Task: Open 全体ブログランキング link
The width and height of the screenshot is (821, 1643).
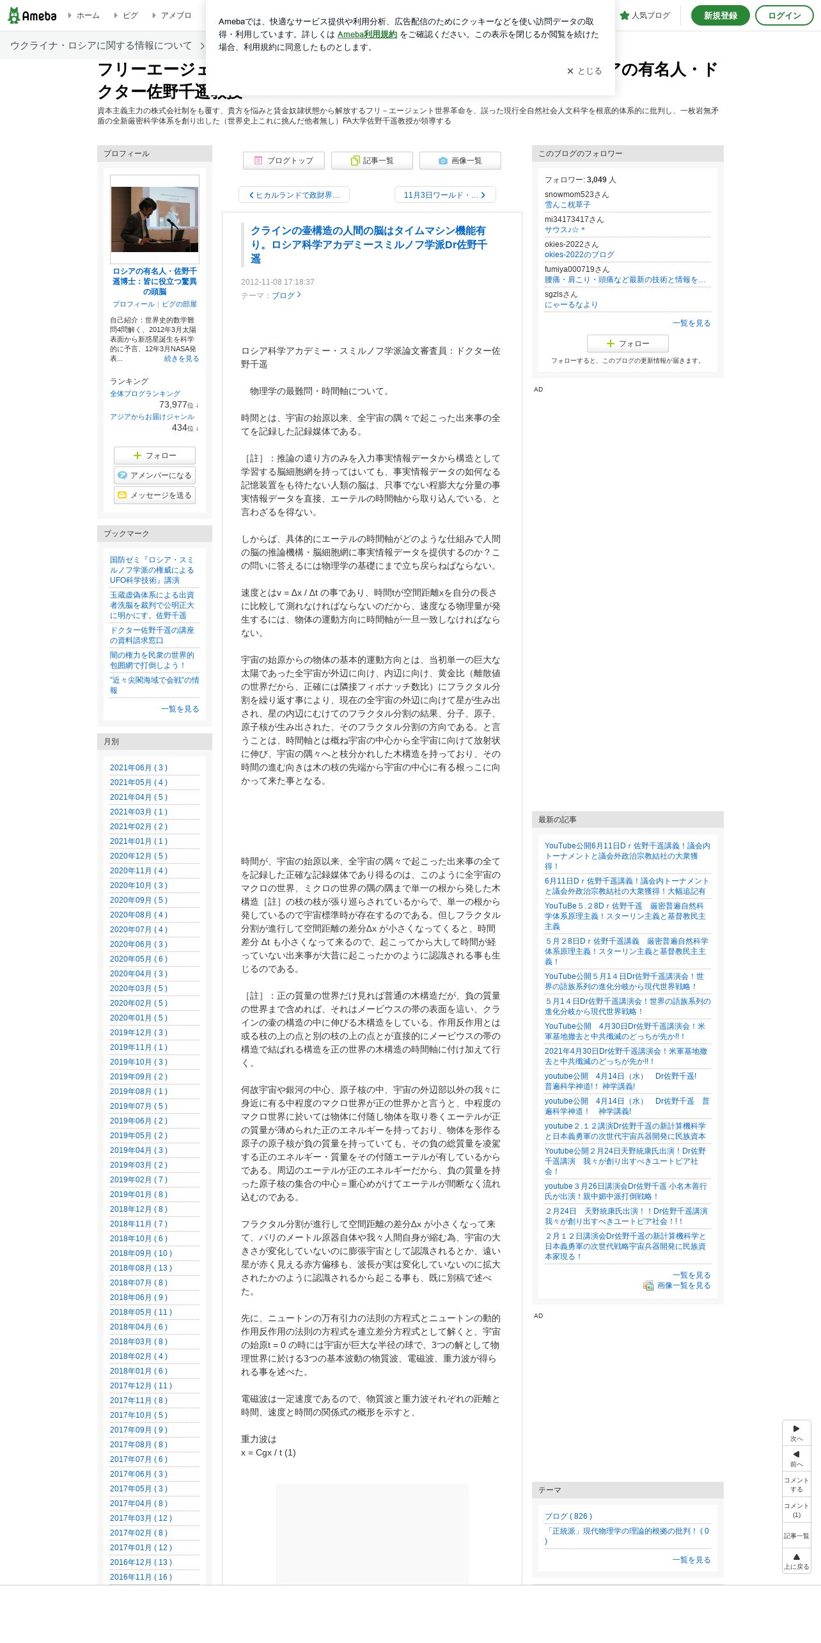Action: tap(145, 394)
